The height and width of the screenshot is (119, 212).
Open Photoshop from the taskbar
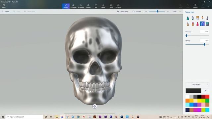(x=122, y=117)
